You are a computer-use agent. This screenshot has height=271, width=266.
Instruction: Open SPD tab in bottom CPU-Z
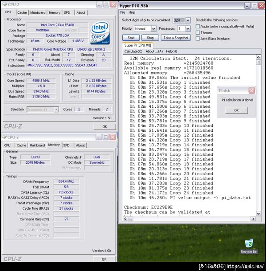coord(66,145)
